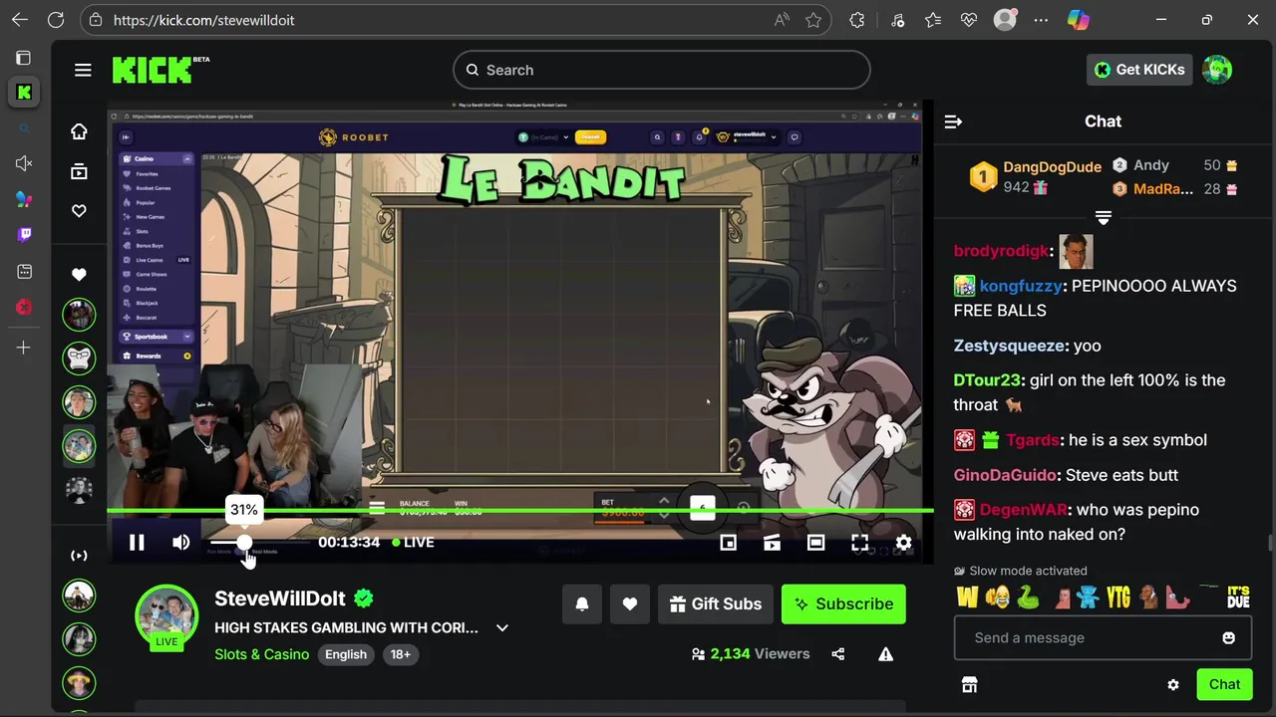Click username DTour23 in chat
The width and height of the screenshot is (1276, 717).
(x=987, y=380)
